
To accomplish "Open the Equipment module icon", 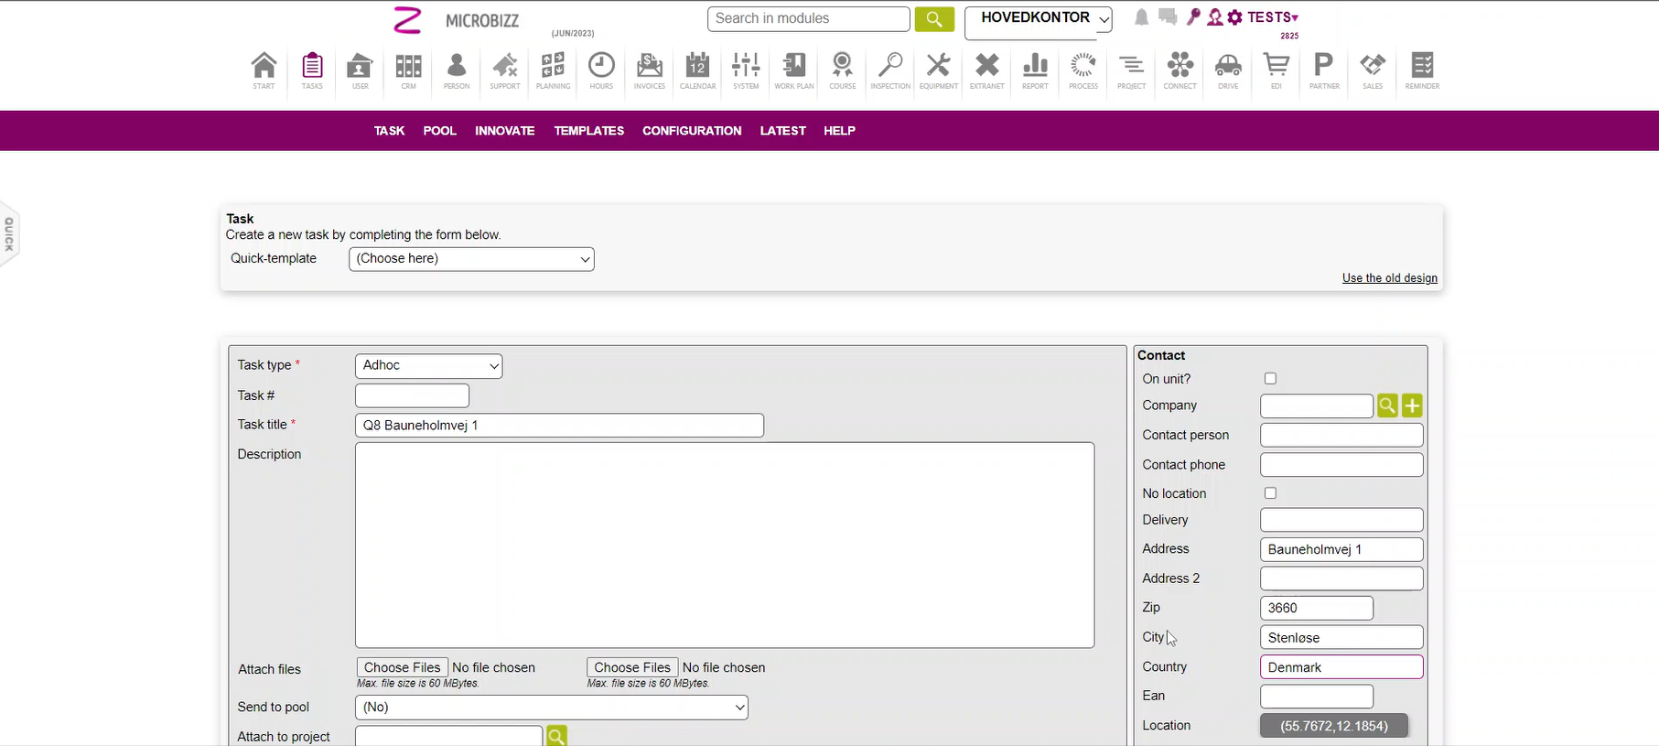I will point(938,70).
